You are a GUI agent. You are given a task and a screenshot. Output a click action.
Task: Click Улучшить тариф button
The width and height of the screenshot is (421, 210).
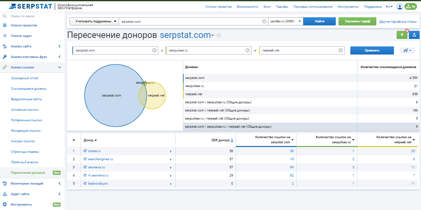[x=357, y=21]
